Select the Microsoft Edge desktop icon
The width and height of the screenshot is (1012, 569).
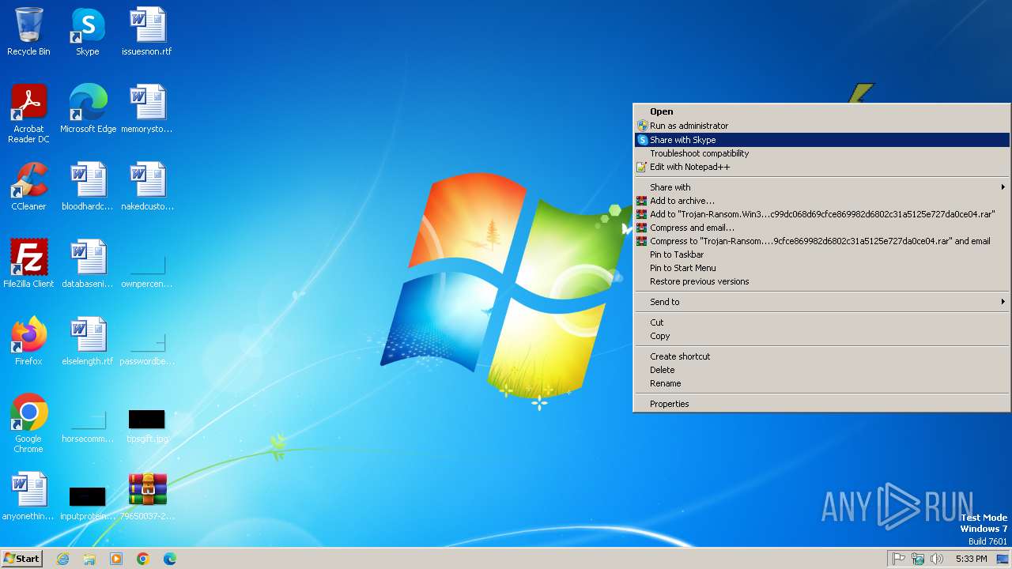pyautogui.click(x=88, y=109)
